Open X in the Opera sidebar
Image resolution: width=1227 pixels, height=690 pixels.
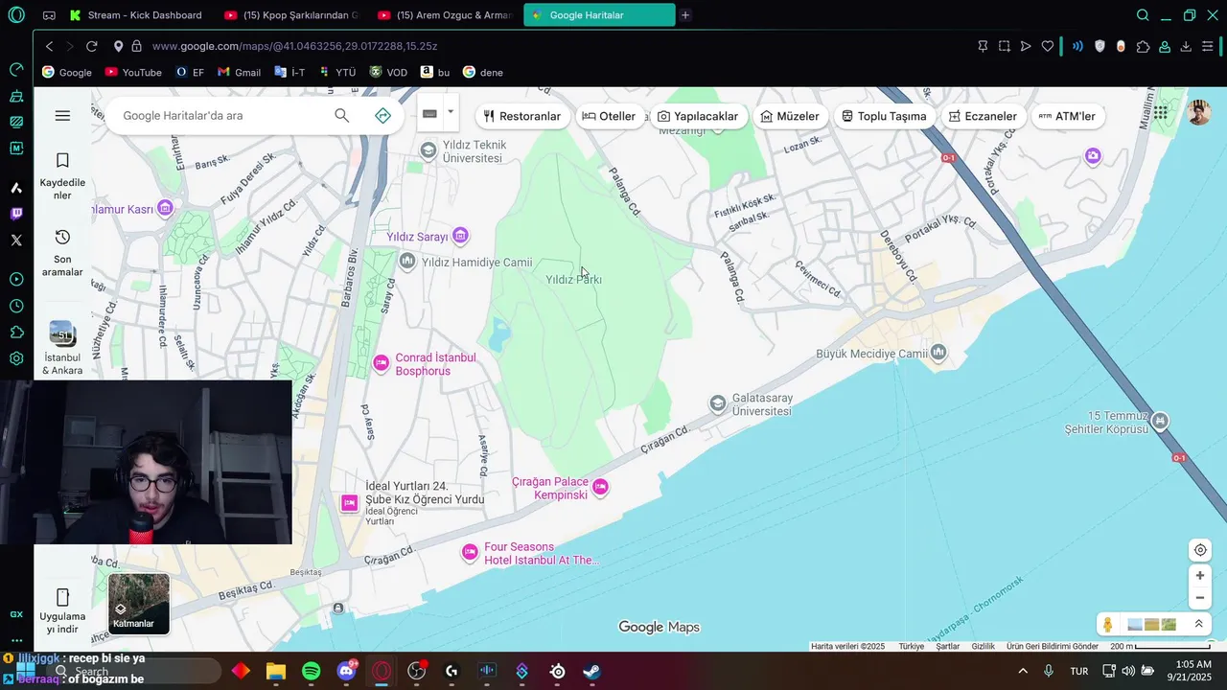pos(16,241)
